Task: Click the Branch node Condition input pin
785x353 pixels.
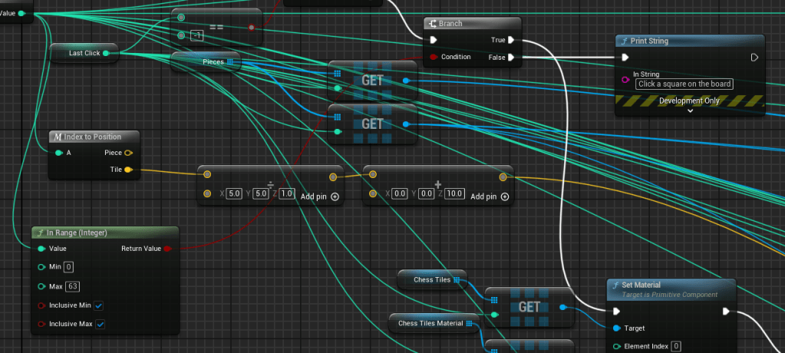Action: pos(433,57)
